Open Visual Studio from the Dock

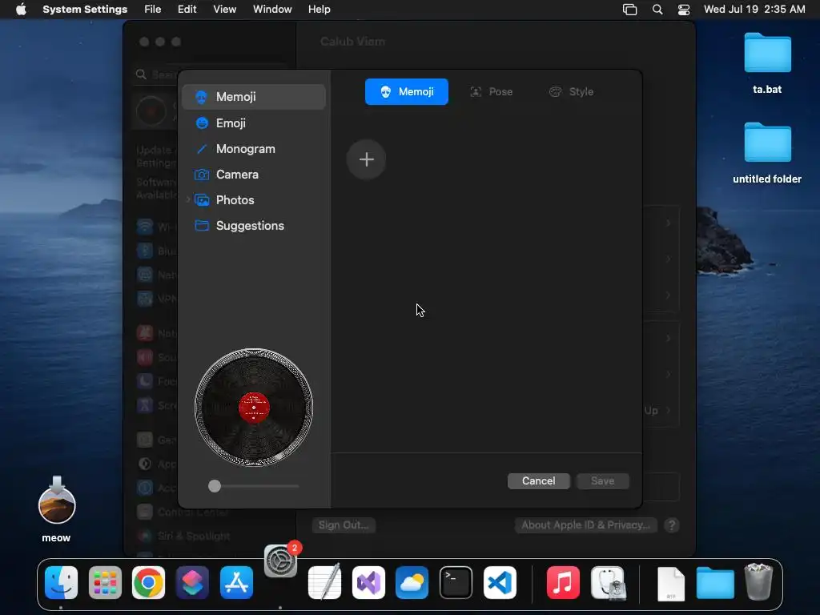[x=368, y=583]
